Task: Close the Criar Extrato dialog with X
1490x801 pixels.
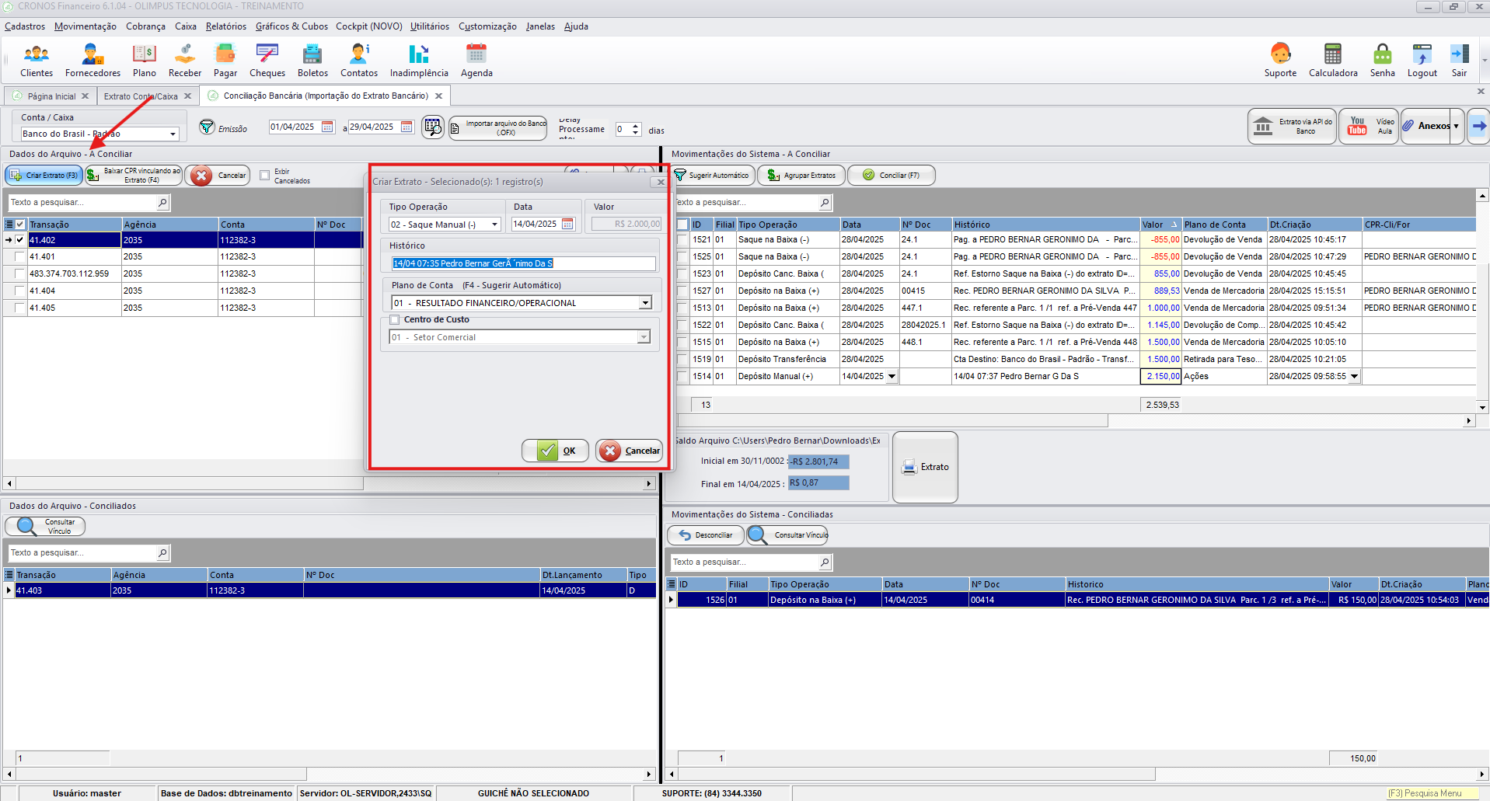Action: pos(661,182)
